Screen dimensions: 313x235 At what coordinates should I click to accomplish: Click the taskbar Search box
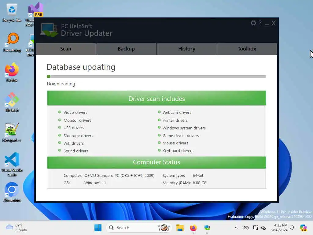pos(139,228)
